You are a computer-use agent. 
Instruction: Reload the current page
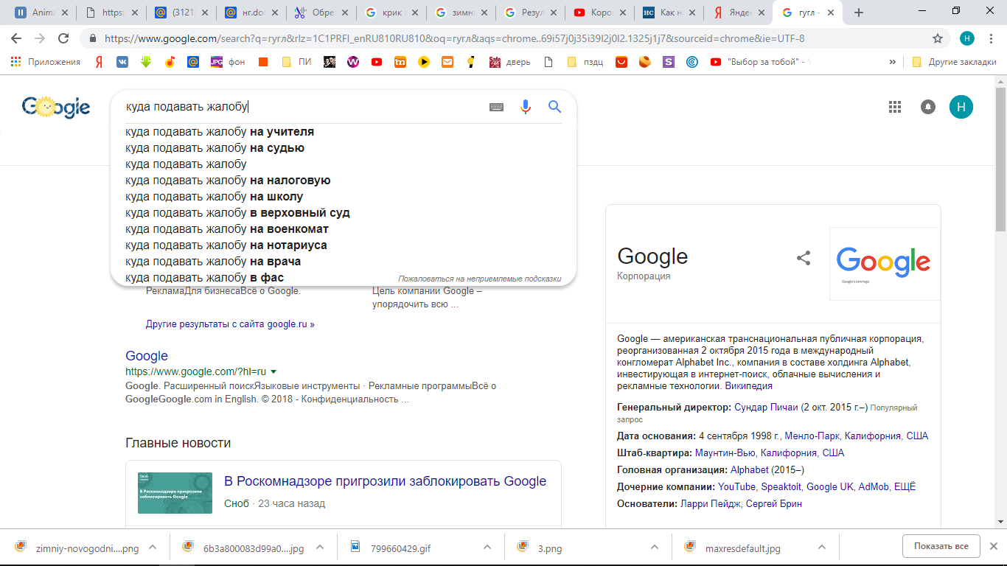tap(63, 38)
